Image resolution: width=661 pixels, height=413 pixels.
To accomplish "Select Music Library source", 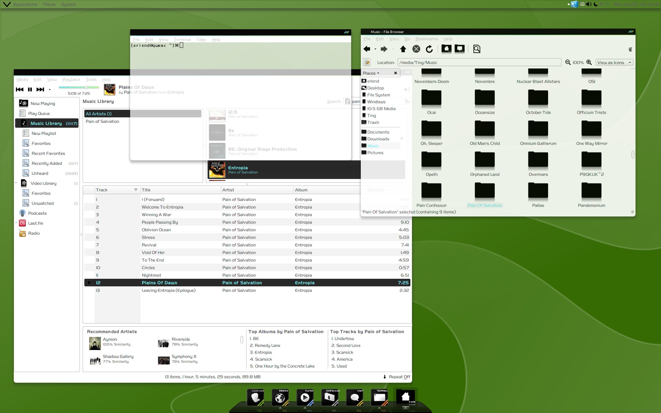I will point(47,123).
